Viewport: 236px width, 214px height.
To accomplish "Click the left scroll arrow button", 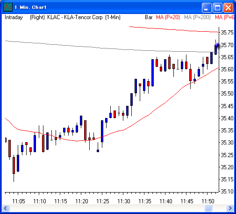I will click(x=6, y=208).
